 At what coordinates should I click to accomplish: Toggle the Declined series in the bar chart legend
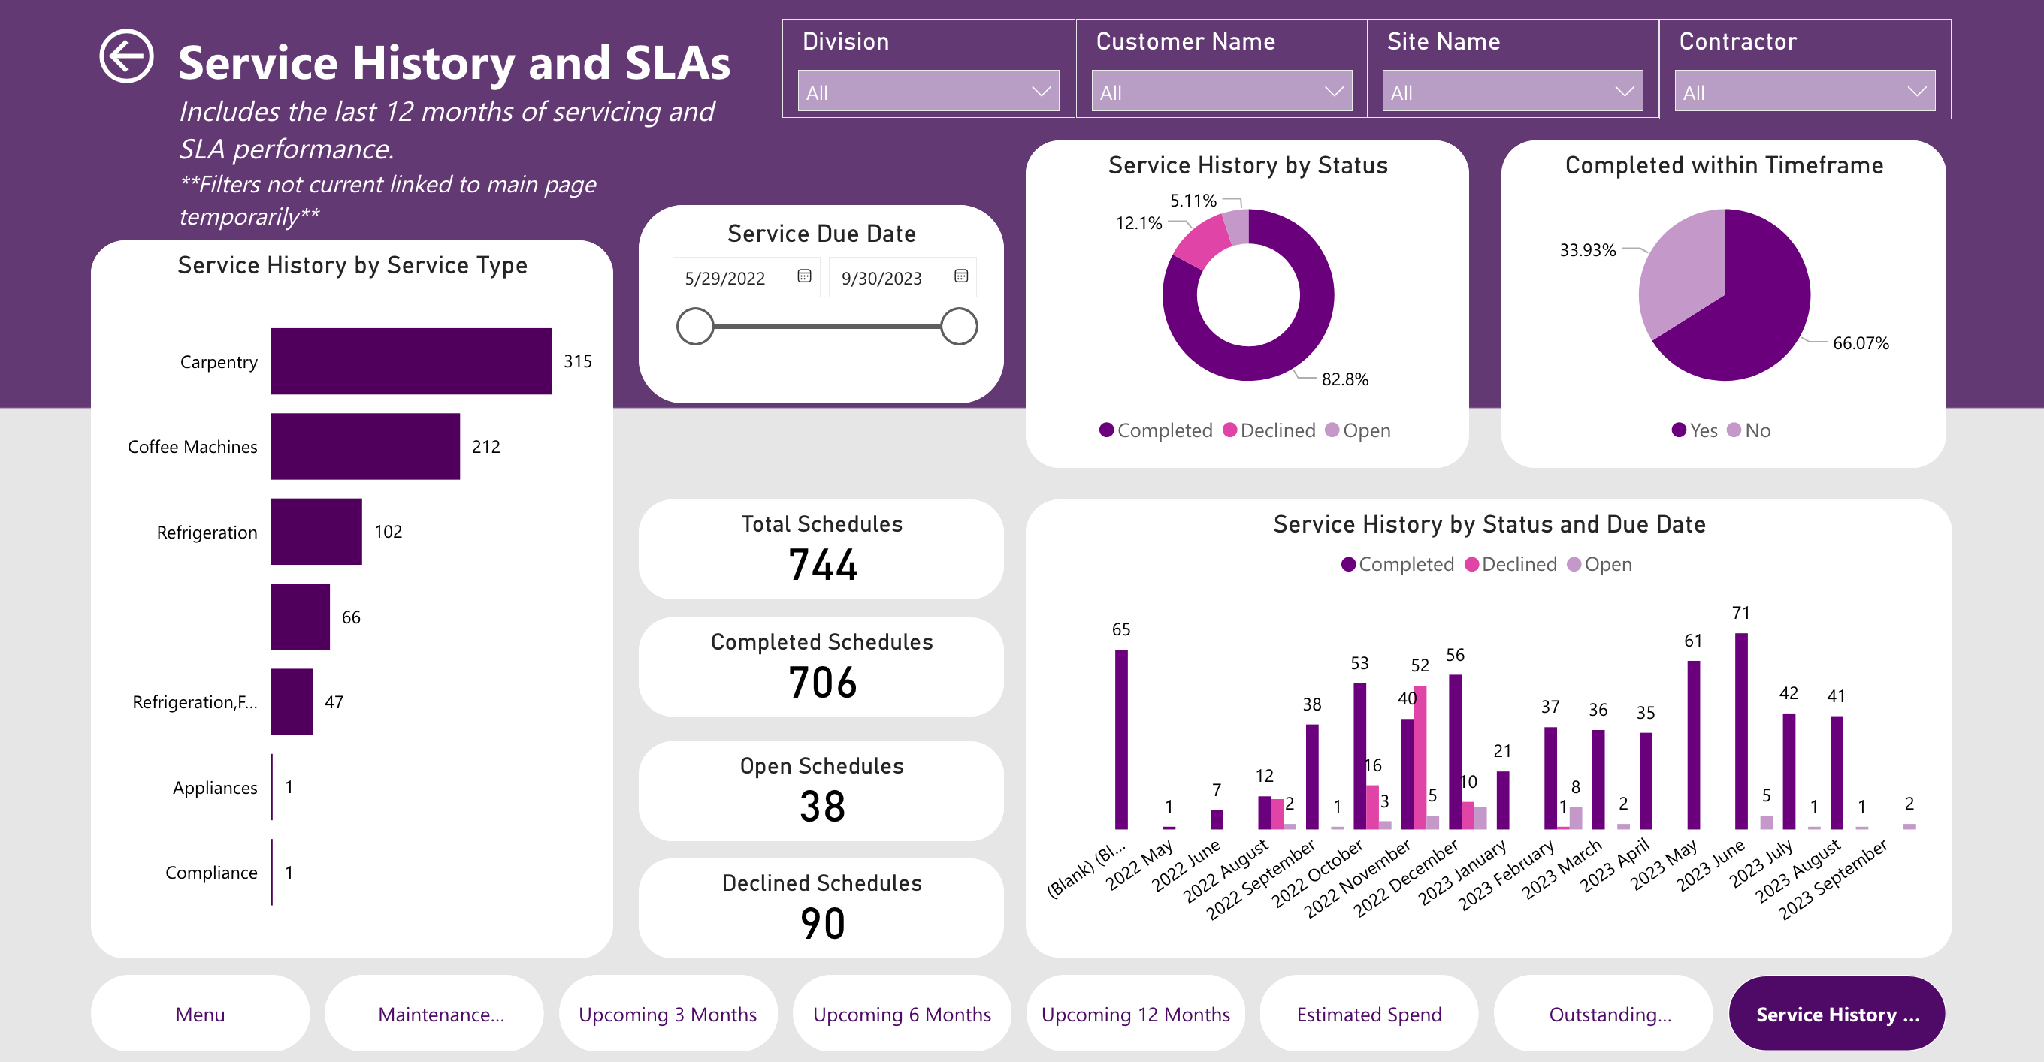coord(1473,564)
